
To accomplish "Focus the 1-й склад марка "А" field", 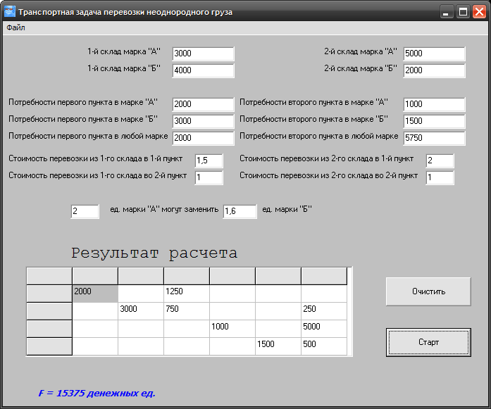I will pos(203,54).
